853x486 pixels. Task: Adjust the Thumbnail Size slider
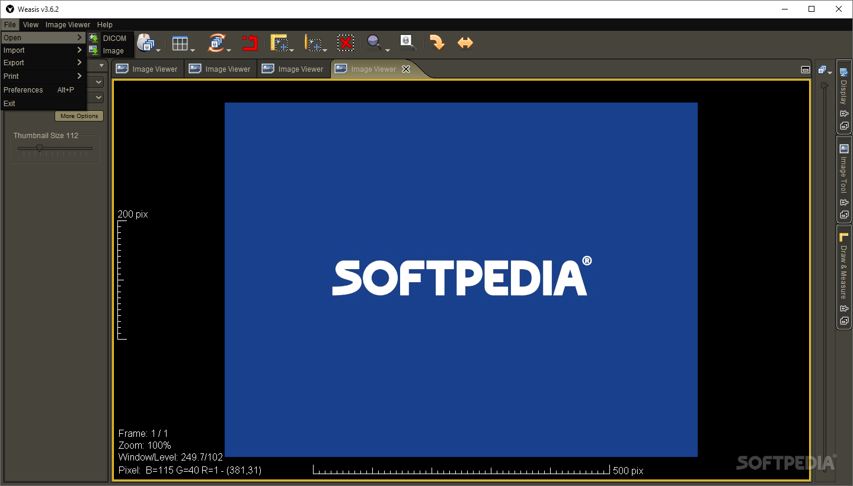(55, 149)
